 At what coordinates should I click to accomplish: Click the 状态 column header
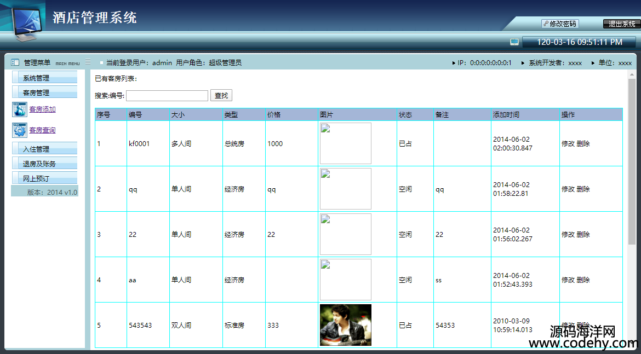tap(415, 115)
